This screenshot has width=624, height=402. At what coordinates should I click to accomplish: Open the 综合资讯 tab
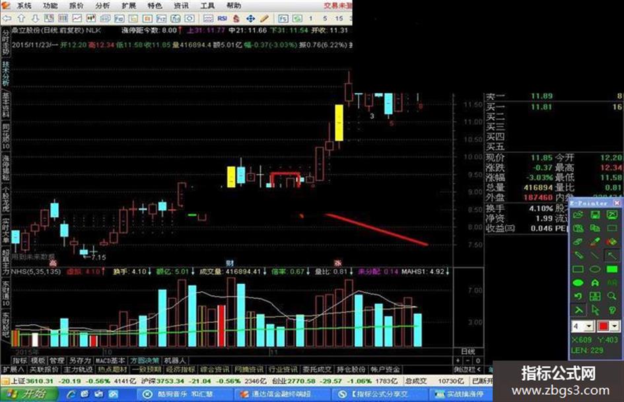(215, 370)
